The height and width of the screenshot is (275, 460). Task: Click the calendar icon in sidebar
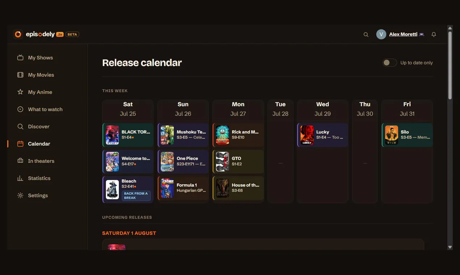click(20, 144)
